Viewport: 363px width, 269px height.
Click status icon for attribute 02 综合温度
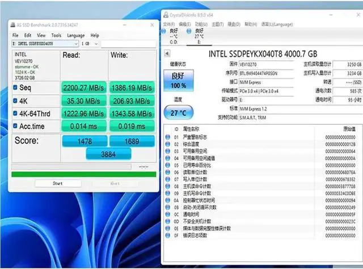tap(167, 144)
